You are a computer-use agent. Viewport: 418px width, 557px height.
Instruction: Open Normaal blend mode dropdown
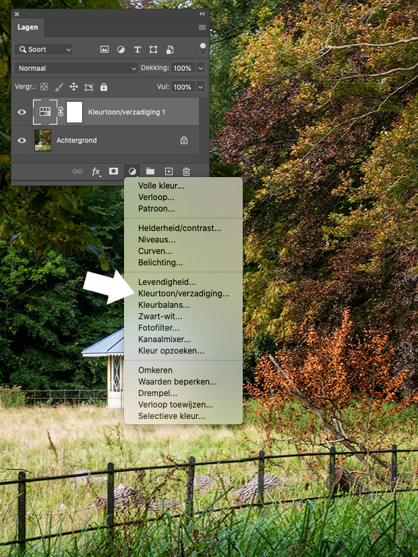tap(76, 68)
